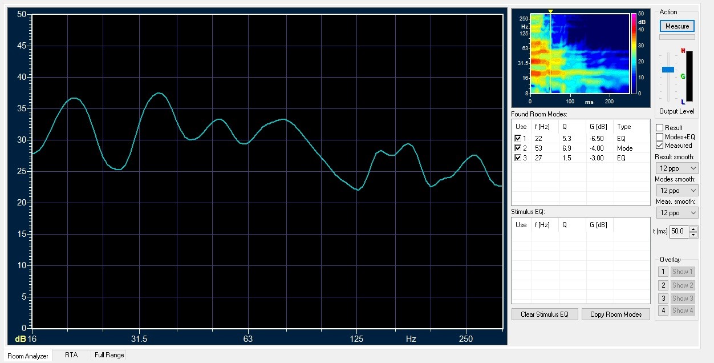Screen dimensions: 714x363
Task: Open the Result smooth dropdown
Action: pos(676,168)
